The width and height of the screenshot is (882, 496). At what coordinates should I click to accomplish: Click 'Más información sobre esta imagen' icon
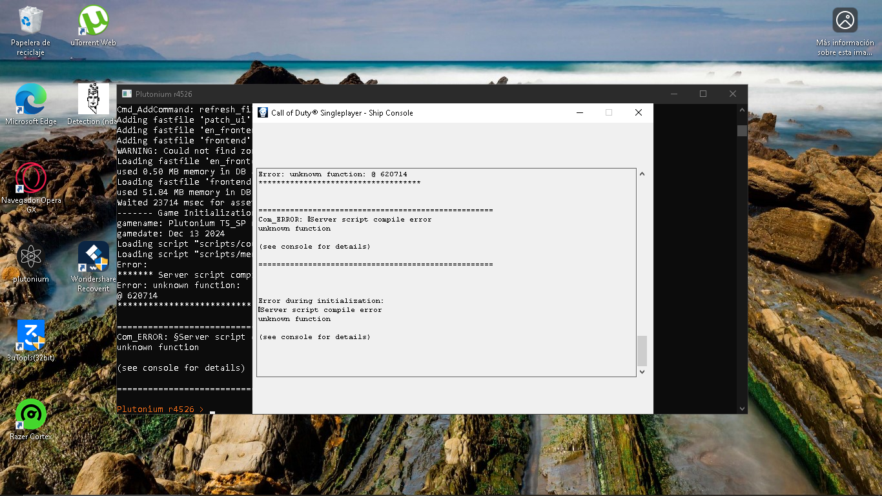coord(845,32)
